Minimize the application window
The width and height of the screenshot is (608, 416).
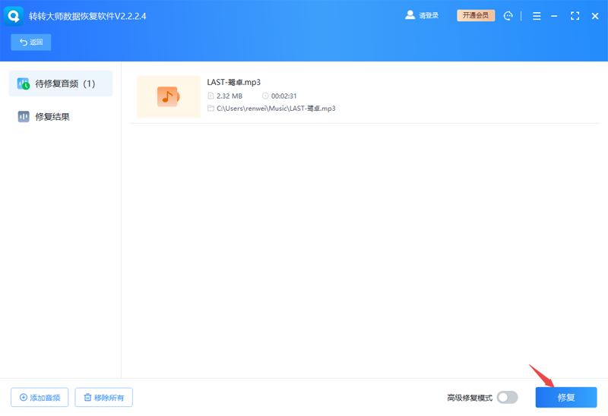click(x=554, y=16)
